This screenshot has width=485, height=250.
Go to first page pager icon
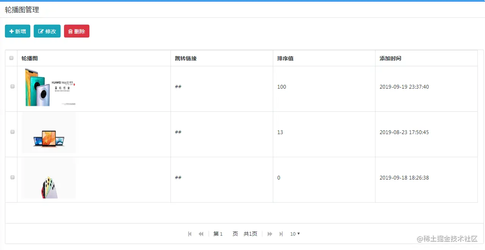point(190,234)
